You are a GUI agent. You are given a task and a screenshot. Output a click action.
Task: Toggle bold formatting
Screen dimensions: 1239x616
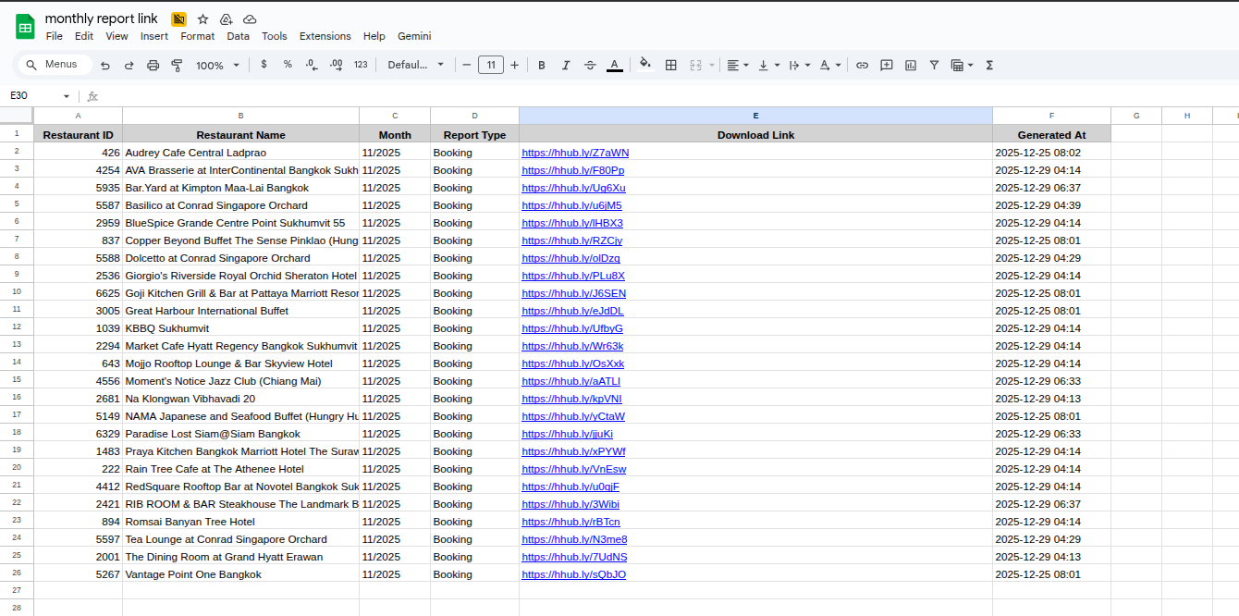click(x=542, y=65)
